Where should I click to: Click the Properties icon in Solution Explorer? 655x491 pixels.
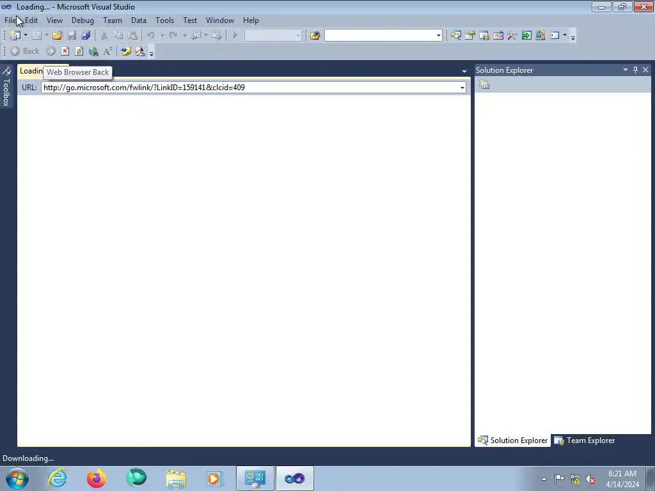pyautogui.click(x=484, y=84)
